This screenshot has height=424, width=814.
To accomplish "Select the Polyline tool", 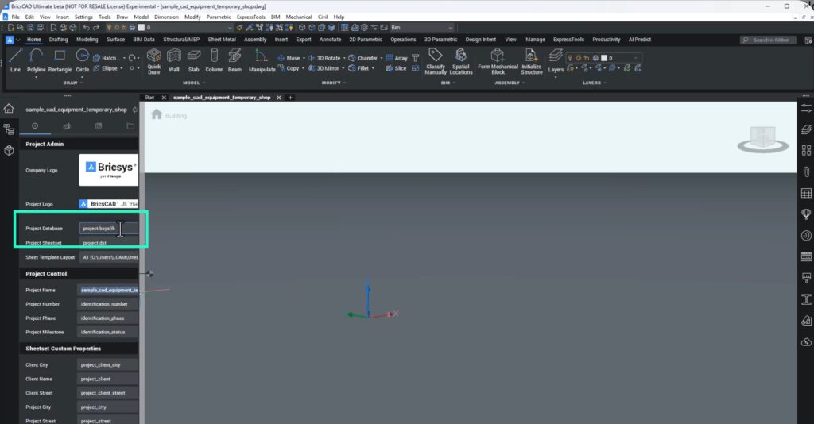I will point(36,60).
